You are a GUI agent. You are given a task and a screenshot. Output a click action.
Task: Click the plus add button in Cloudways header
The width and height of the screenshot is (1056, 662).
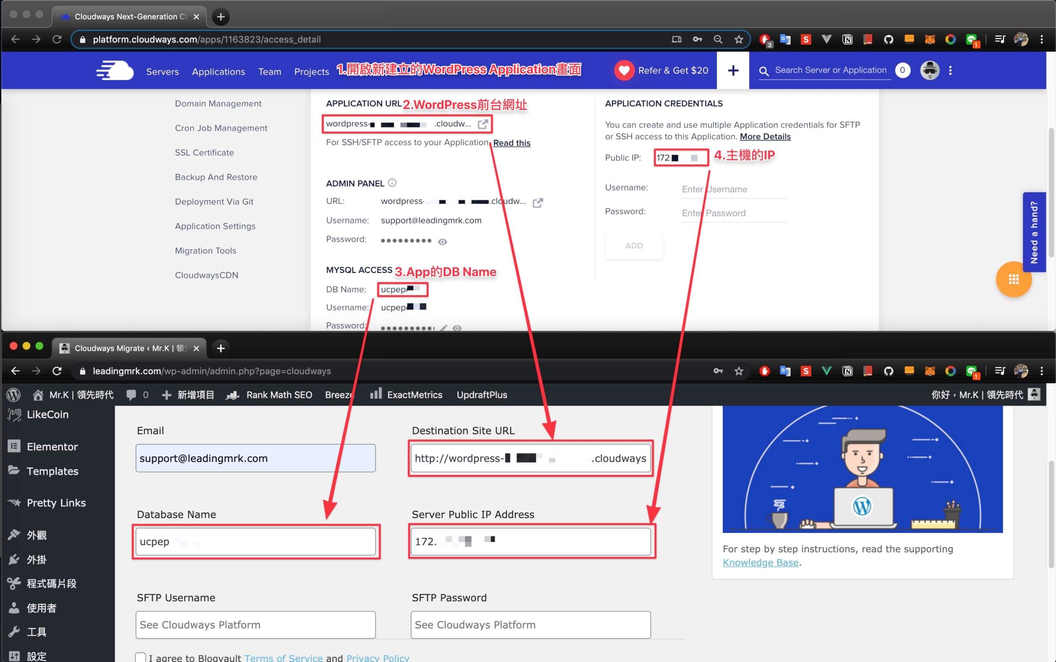[733, 70]
